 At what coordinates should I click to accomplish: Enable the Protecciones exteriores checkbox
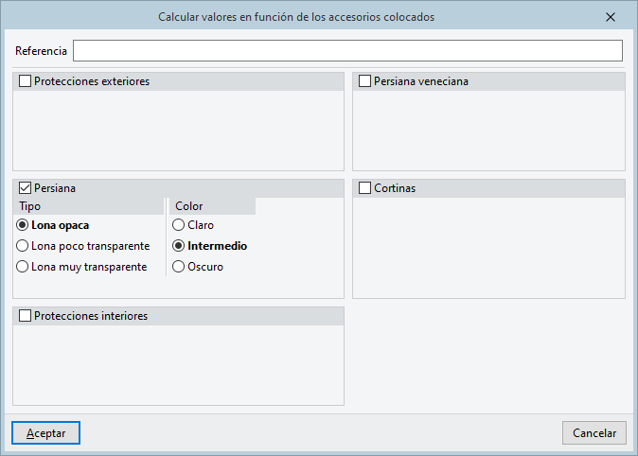click(x=26, y=81)
